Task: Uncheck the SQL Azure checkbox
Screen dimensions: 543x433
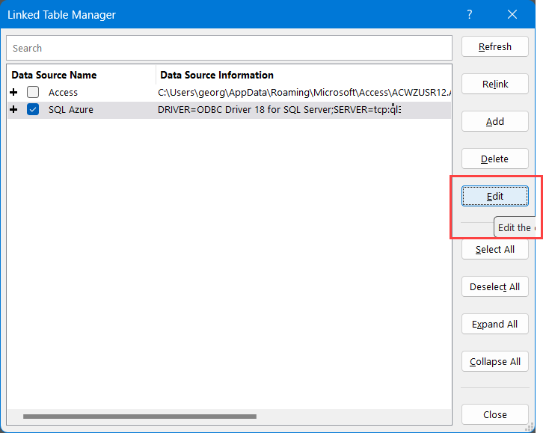Action: [x=33, y=110]
